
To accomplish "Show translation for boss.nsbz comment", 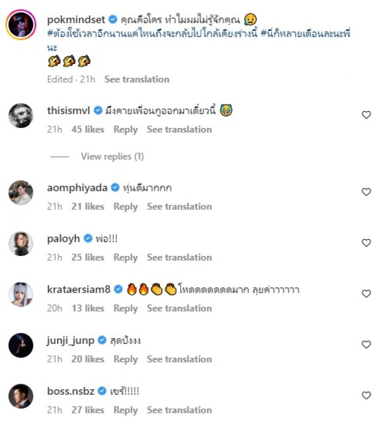I will pos(179,410).
